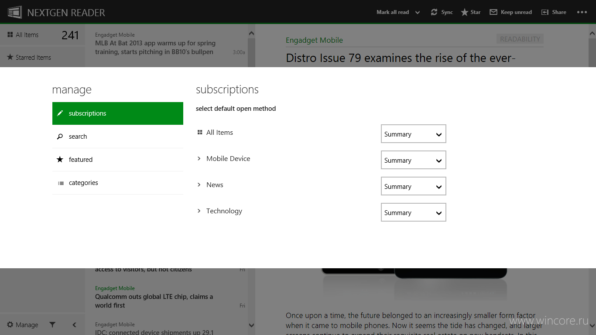Open the Mobile Device open method dropdown
This screenshot has height=335, width=596.
point(414,160)
